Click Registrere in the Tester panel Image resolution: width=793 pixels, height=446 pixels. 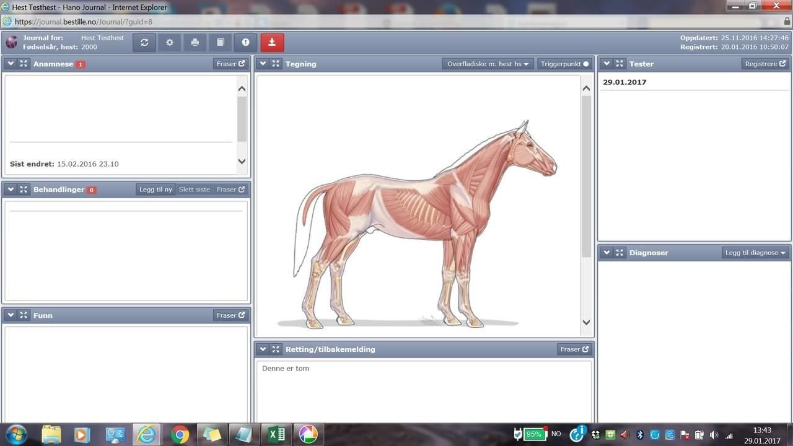click(765, 64)
